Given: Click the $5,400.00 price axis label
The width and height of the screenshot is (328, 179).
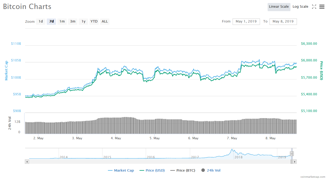Looking at the screenshot, I should coord(309,94).
